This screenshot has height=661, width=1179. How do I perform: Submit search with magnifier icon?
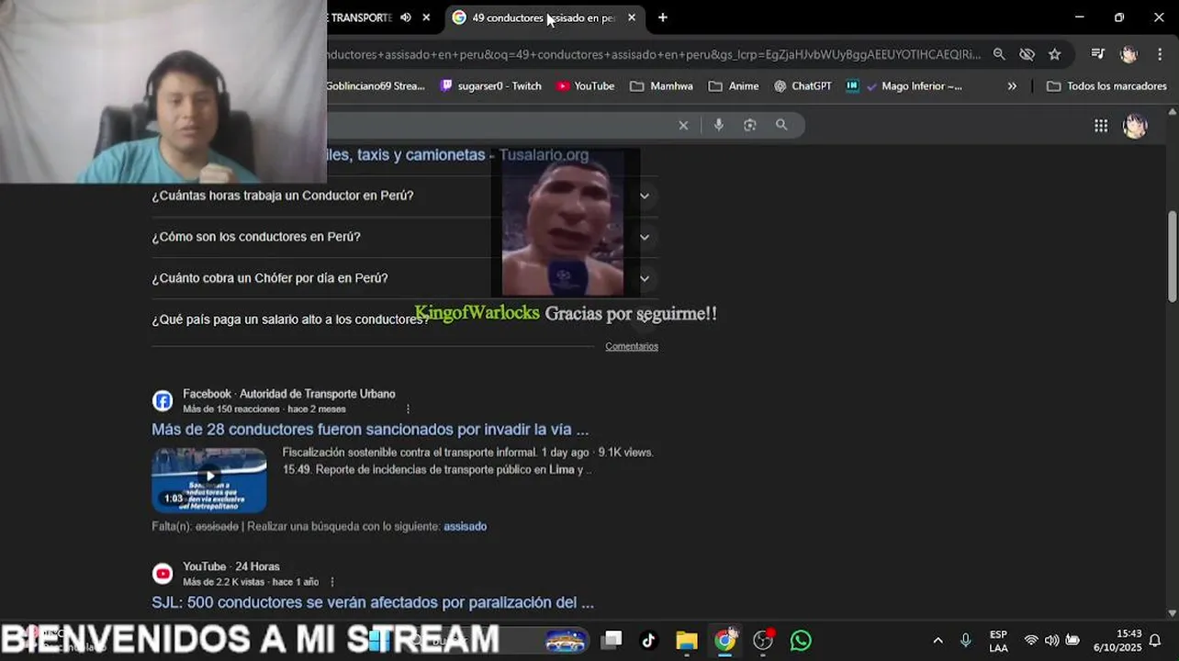pos(781,125)
